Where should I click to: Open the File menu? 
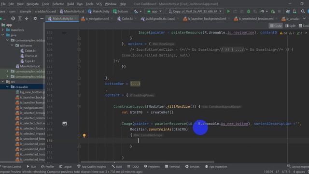click(x=3, y=4)
